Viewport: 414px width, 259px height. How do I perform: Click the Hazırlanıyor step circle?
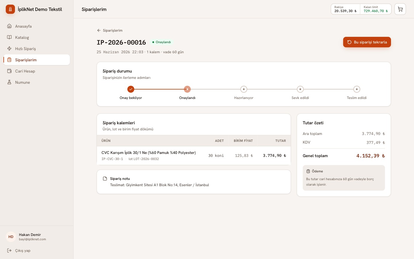click(x=244, y=89)
